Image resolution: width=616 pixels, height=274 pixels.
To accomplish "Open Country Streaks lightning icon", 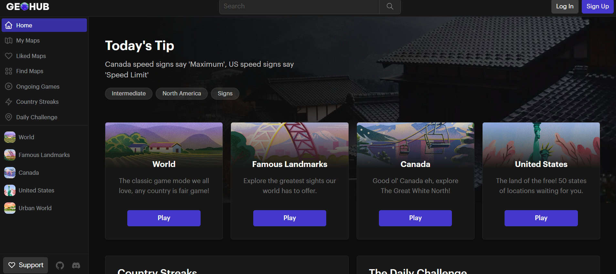I will (9, 102).
